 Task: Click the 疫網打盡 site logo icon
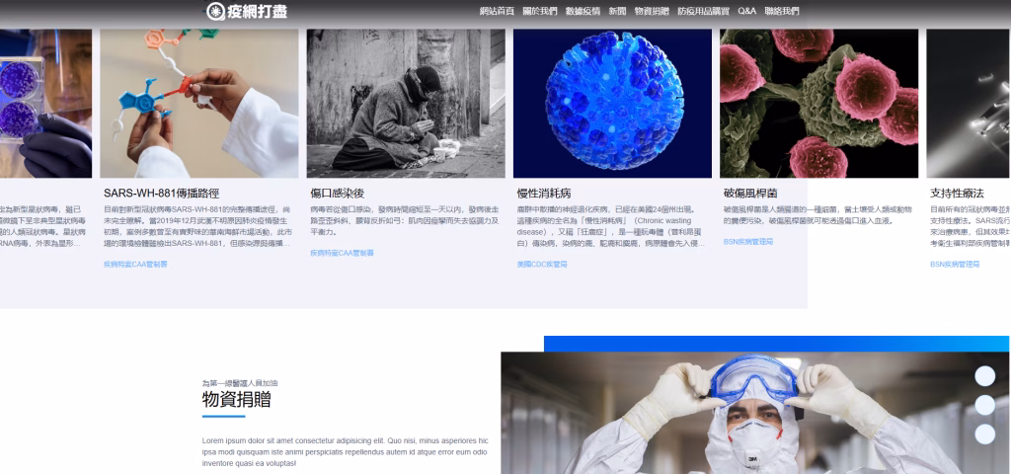(216, 12)
